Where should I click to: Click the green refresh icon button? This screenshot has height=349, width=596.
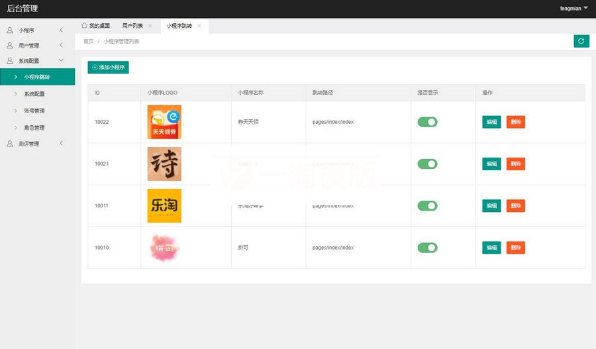[581, 41]
